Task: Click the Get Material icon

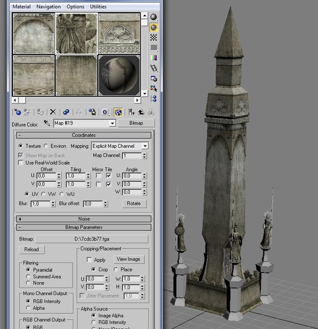Action: (x=17, y=112)
